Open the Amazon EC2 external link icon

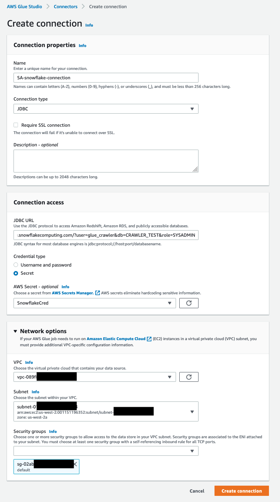click(149, 338)
